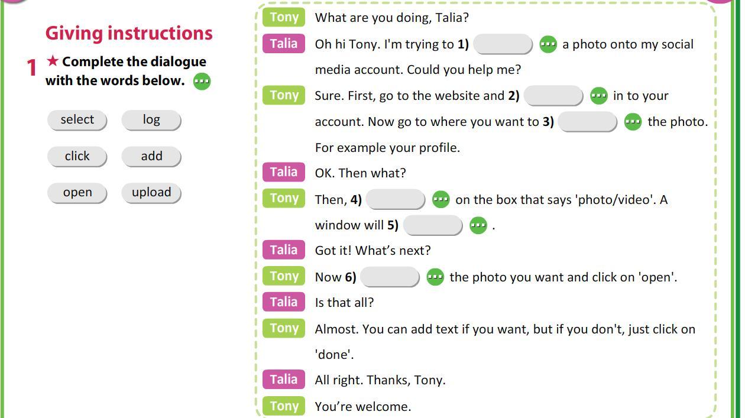Click green dots icon beside exercise instructions

point(202,82)
